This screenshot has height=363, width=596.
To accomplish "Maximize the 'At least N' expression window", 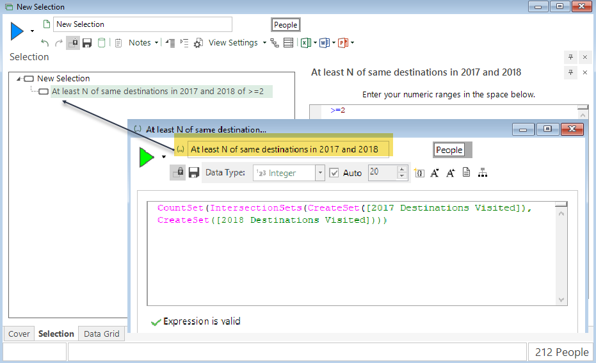I will click(547, 129).
